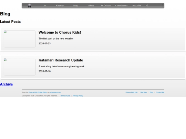Open the Videos nav item

(x=91, y=5)
